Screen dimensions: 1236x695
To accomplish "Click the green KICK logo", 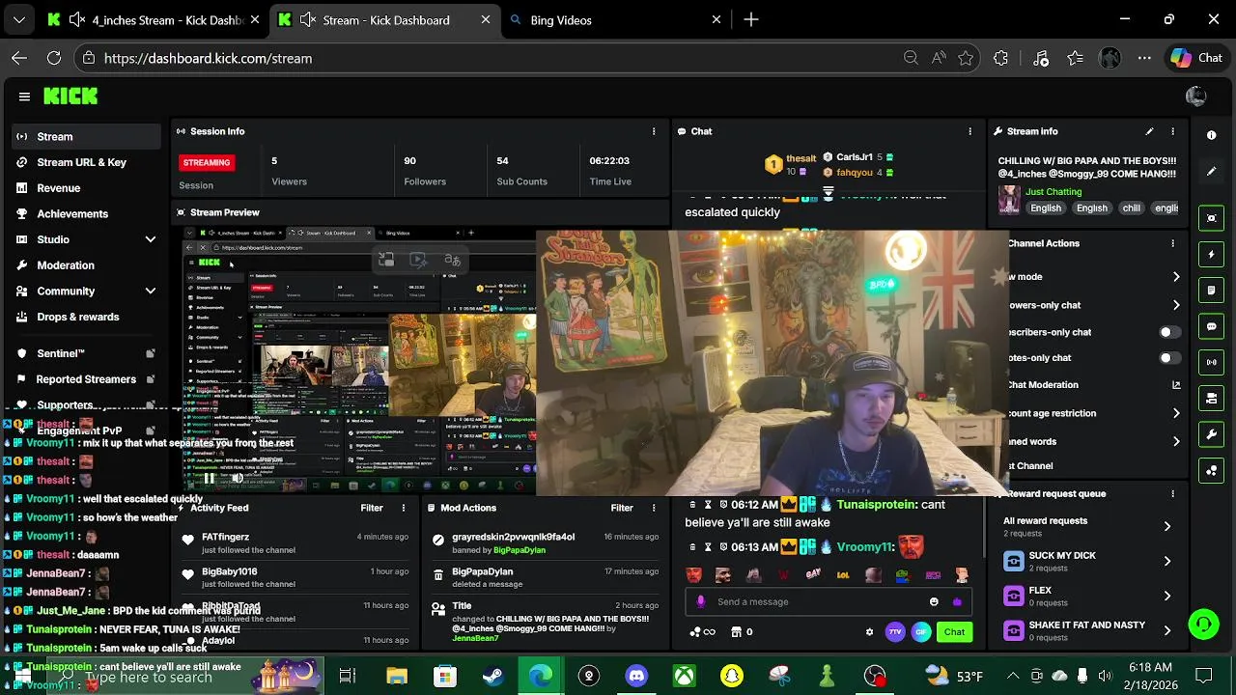I will [70, 97].
